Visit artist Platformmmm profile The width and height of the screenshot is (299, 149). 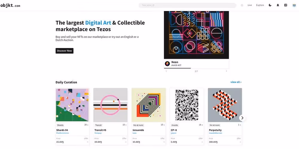tap(62, 133)
